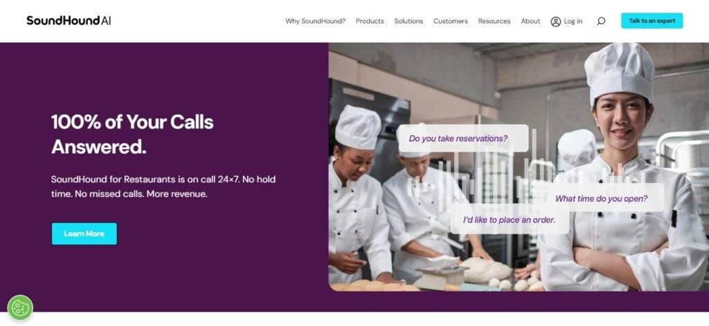The height and width of the screenshot is (326, 709).
Task: Expand the Resources menu
Action: tap(494, 21)
